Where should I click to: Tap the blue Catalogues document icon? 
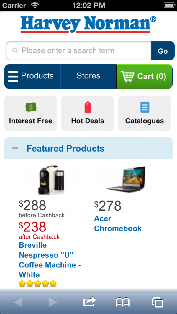(x=145, y=107)
